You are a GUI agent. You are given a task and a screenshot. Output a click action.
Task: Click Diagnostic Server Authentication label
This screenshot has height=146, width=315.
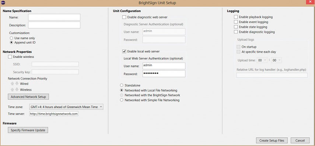154,25
